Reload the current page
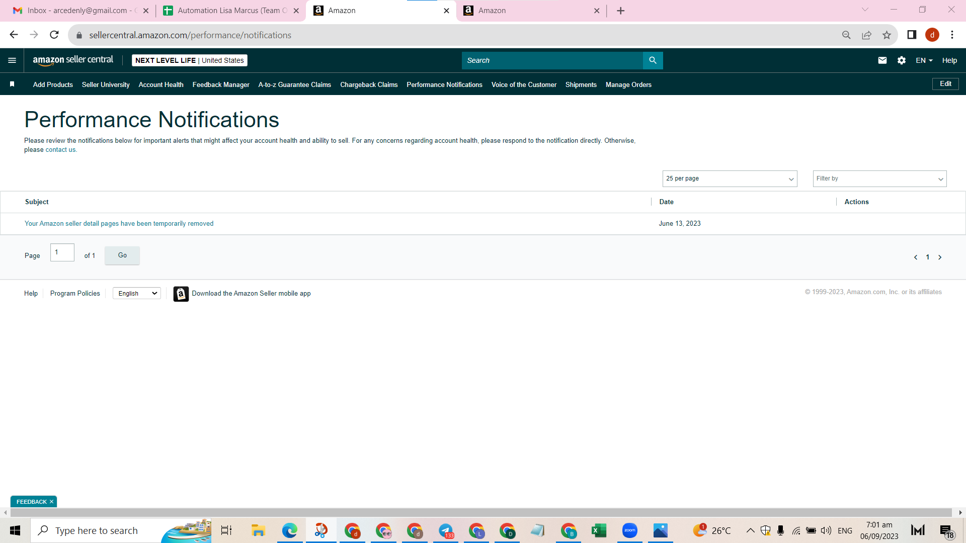 (x=54, y=35)
